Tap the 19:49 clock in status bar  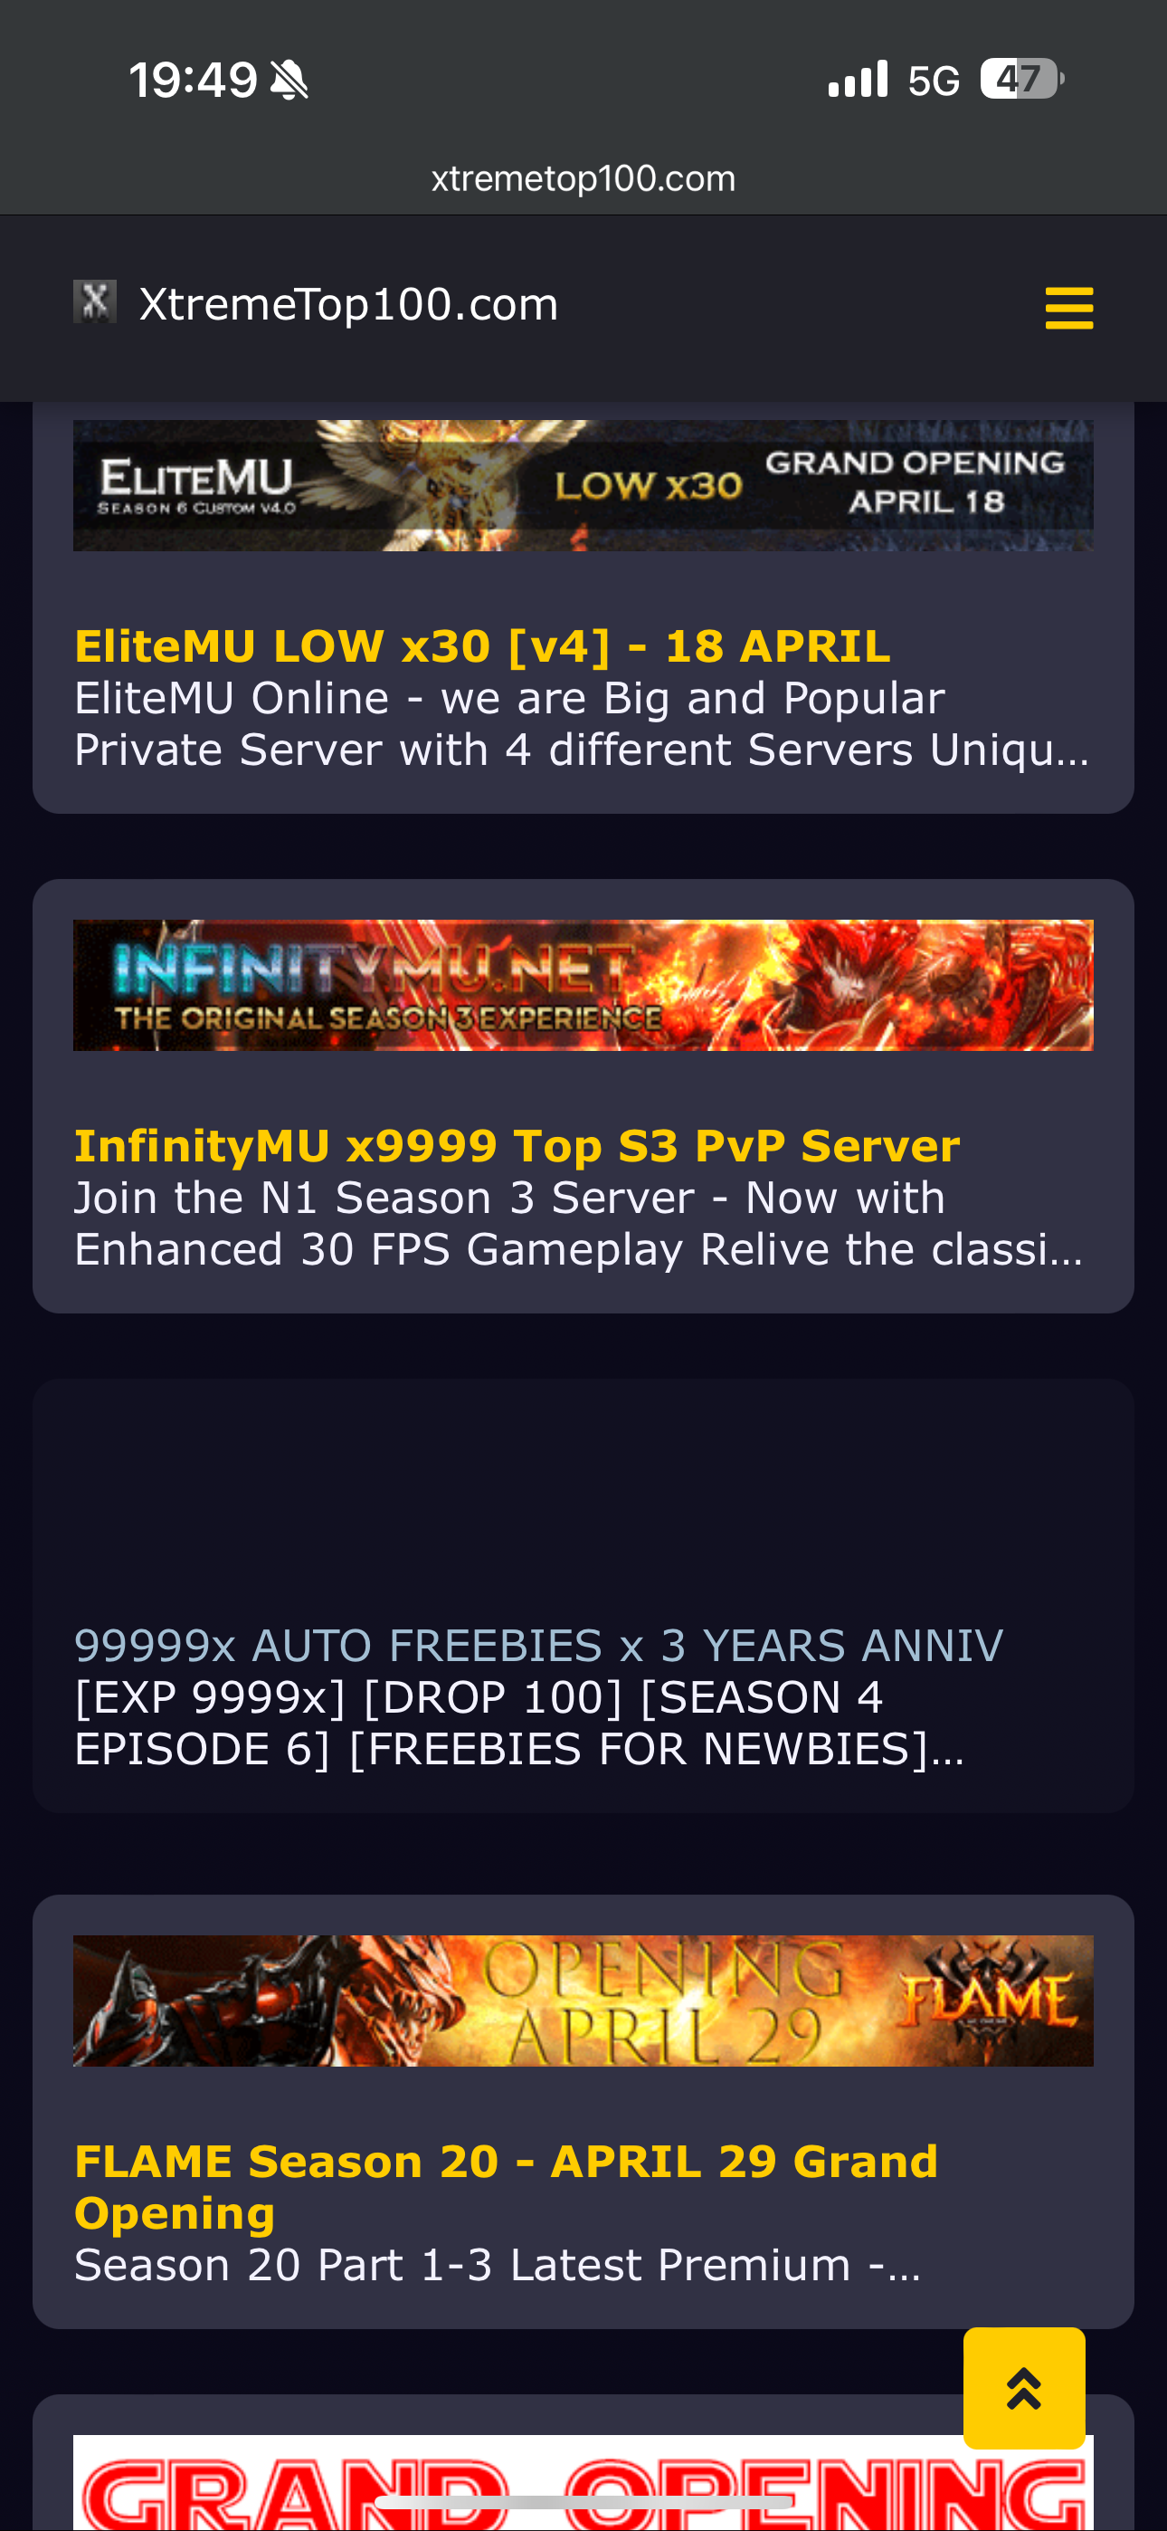point(194,80)
